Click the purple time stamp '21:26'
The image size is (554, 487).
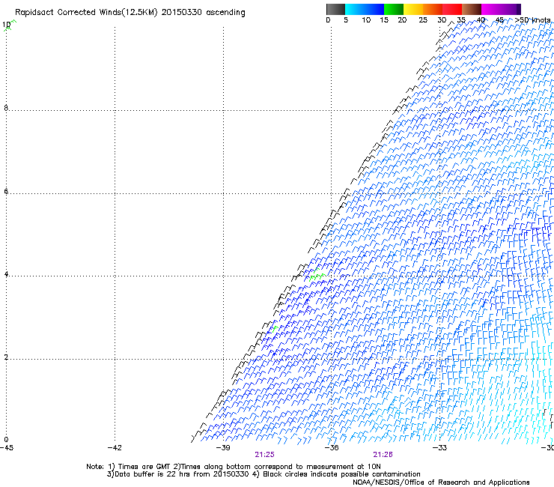tap(383, 455)
